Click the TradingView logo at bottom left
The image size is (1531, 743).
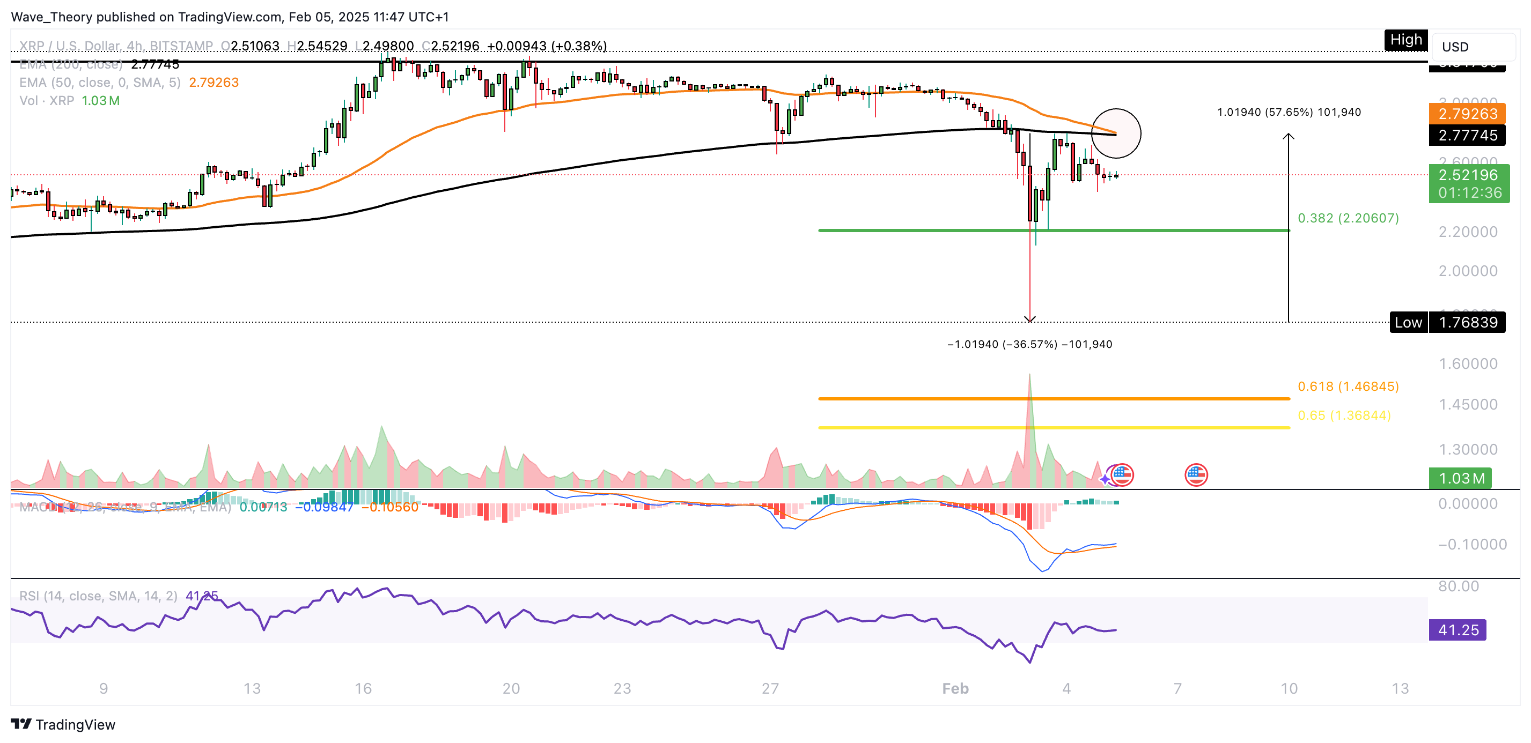[x=62, y=724]
